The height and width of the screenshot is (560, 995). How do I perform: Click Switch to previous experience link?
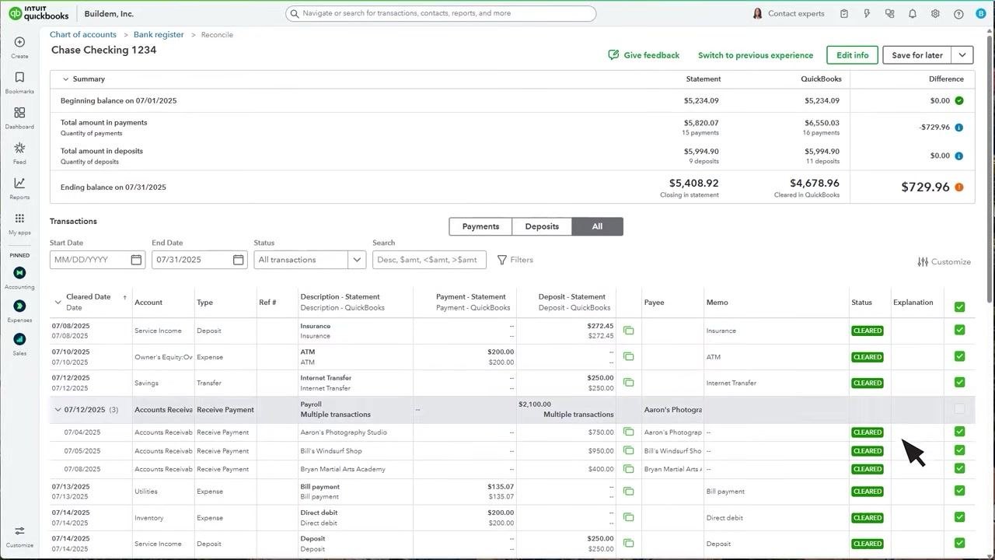coord(756,55)
